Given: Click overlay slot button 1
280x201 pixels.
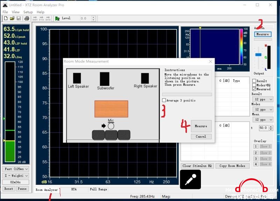Looking at the screenshot, I should coord(256,146).
